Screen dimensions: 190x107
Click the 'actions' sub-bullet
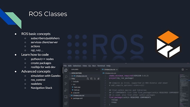pos(35,46)
